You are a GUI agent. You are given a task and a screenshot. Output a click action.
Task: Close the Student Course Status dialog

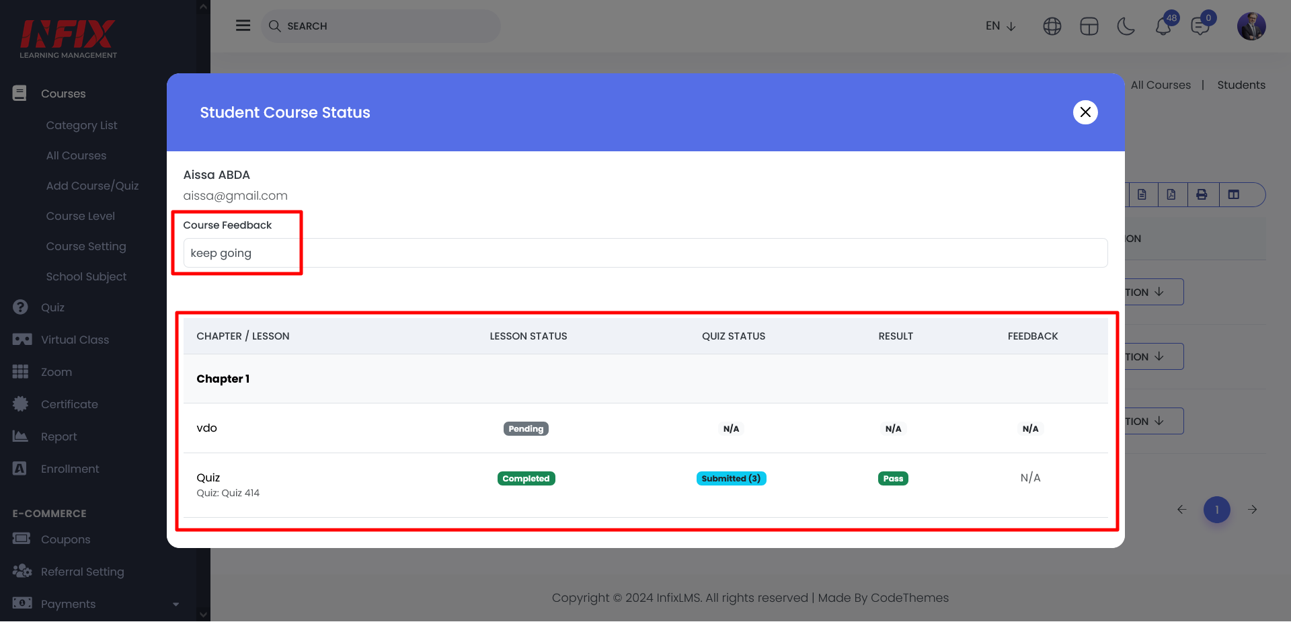pos(1085,112)
